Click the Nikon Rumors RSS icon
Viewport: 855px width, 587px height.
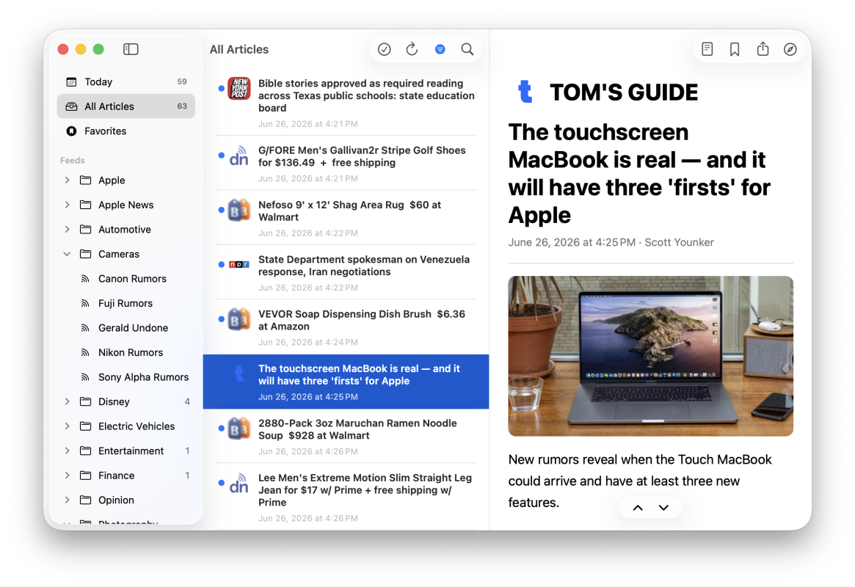(85, 352)
